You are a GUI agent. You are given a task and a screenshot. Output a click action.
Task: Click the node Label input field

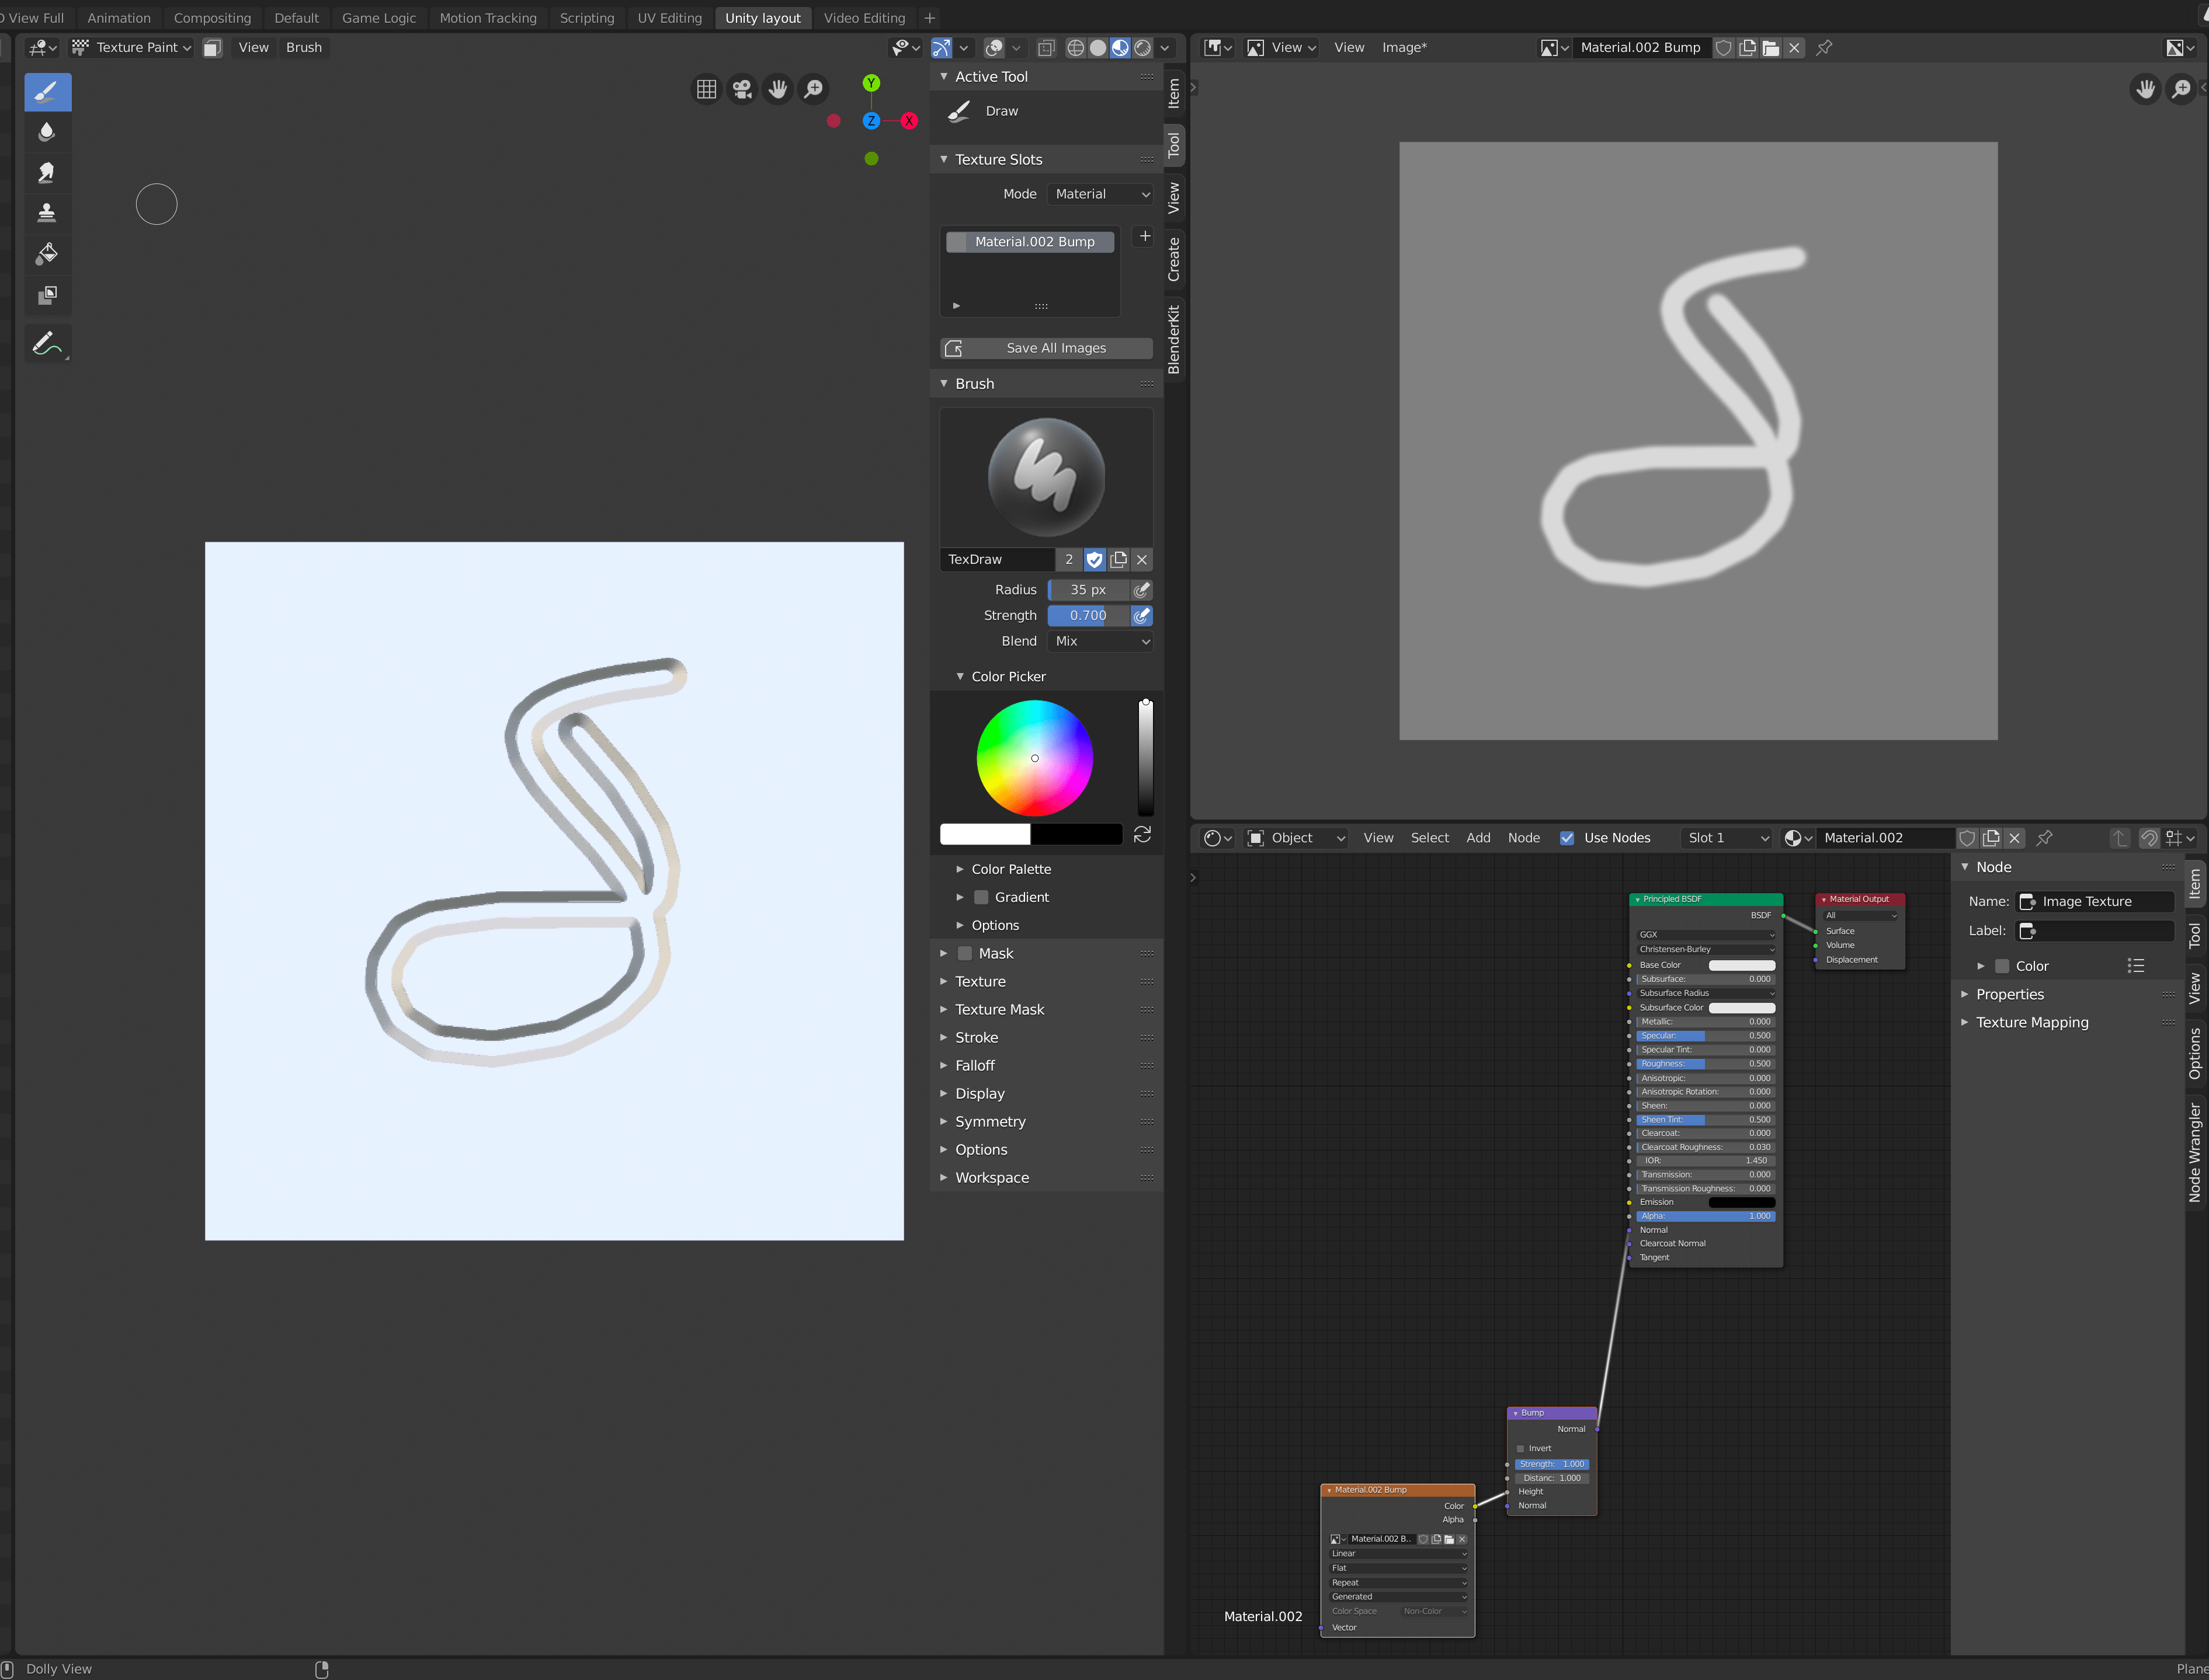(x=2095, y=931)
